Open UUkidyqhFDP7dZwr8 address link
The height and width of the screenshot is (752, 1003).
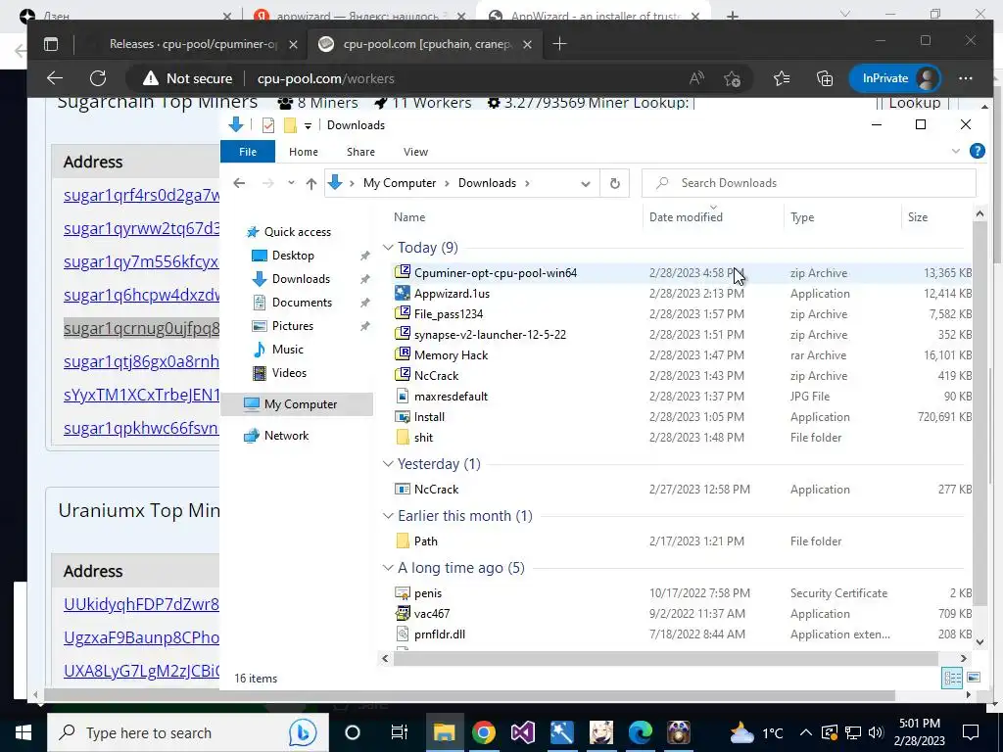pos(141,603)
